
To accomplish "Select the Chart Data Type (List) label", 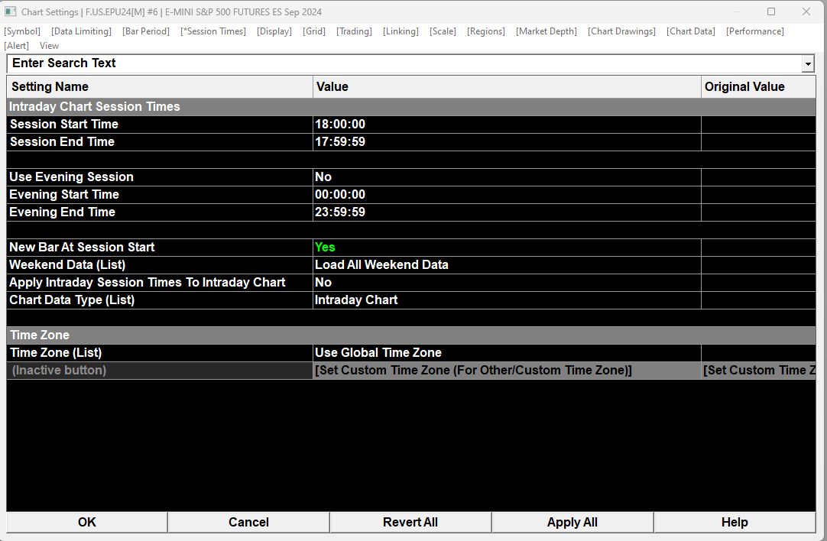I will click(x=160, y=300).
